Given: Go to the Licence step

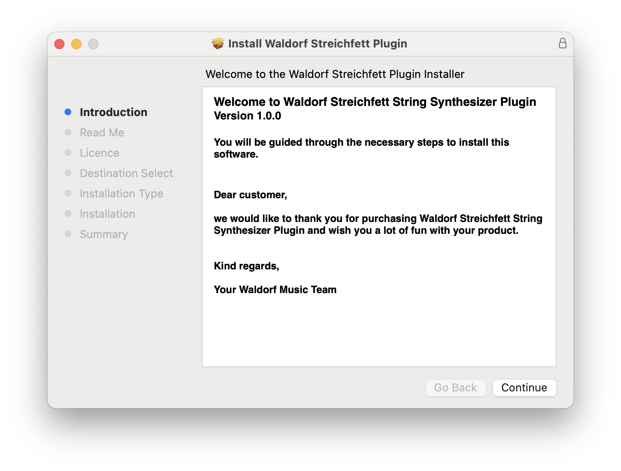Looking at the screenshot, I should point(99,153).
